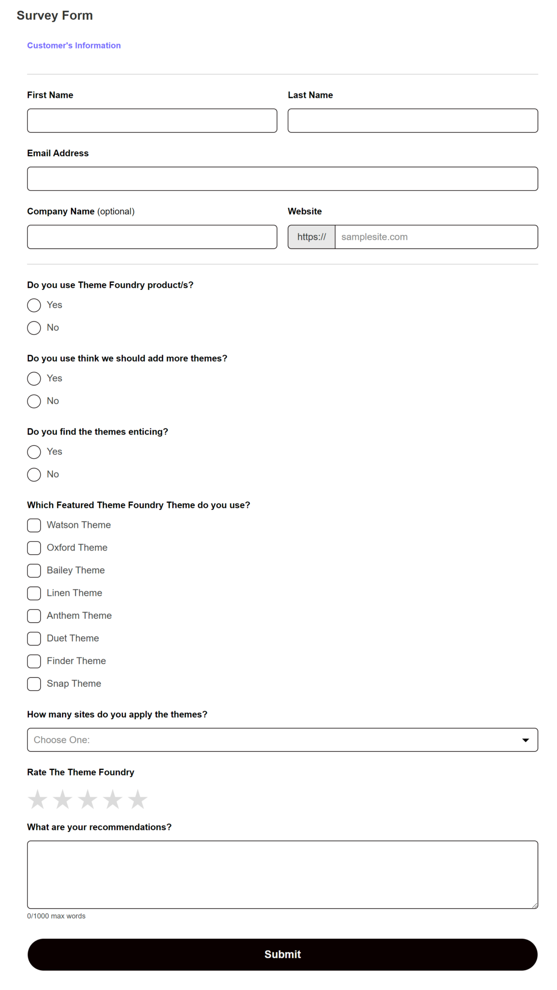Click inside the First Name field
Viewport: 557px width, 990px height.
[x=152, y=120]
